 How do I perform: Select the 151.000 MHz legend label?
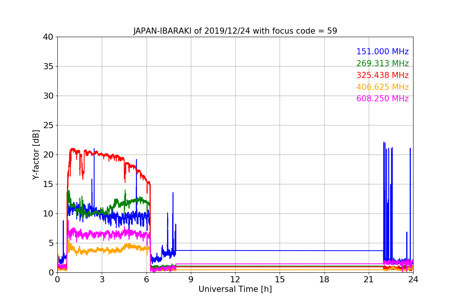(x=382, y=52)
